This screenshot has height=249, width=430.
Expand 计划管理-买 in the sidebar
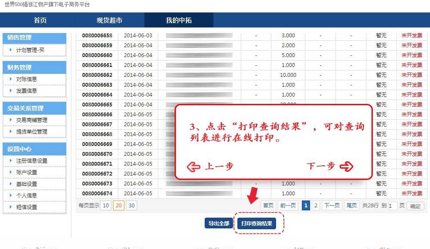pyautogui.click(x=30, y=50)
